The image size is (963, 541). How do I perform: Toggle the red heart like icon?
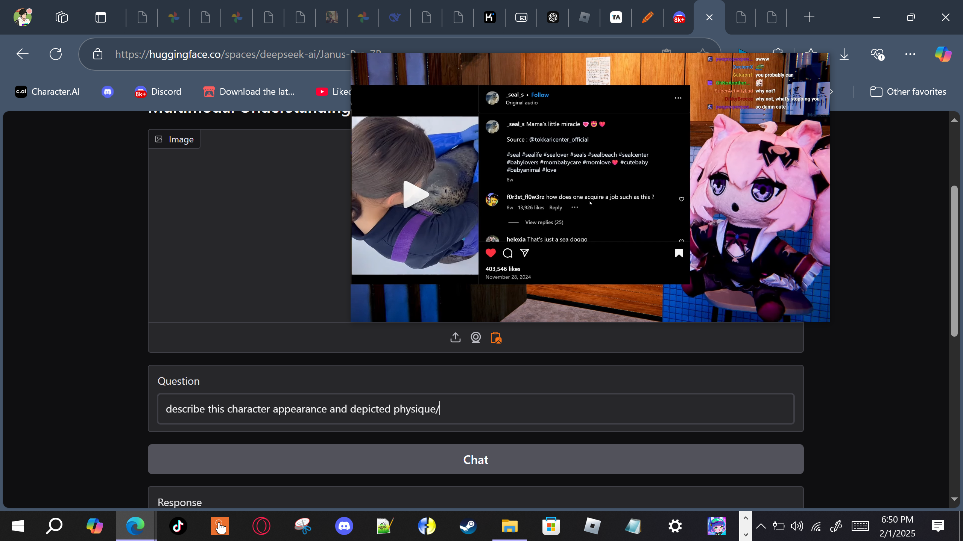coord(491,253)
